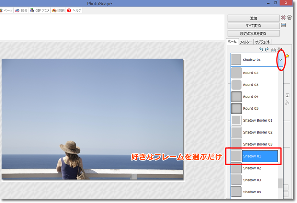Viewport: 297px width, 203px height.
Task: Click the GIF アニメ icon
Action: point(32,10)
